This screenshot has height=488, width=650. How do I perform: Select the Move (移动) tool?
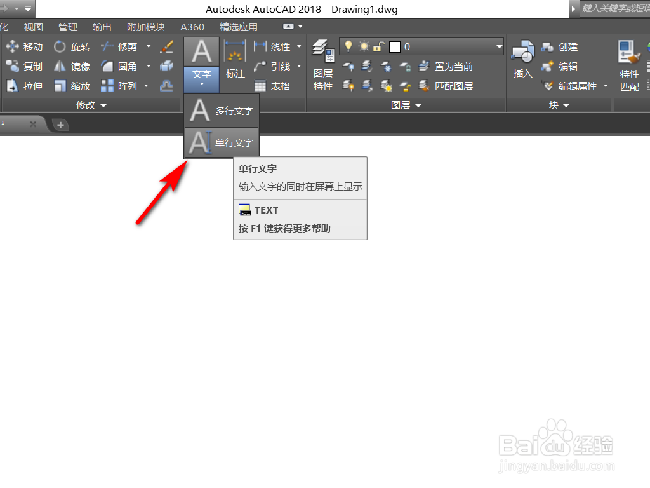pos(25,47)
